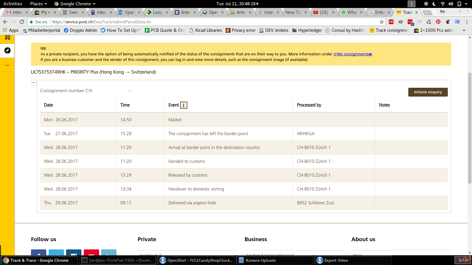The width and height of the screenshot is (472, 265).
Task: Click the Chromecast cast icon in toolbar
Action: [x=457, y=22]
